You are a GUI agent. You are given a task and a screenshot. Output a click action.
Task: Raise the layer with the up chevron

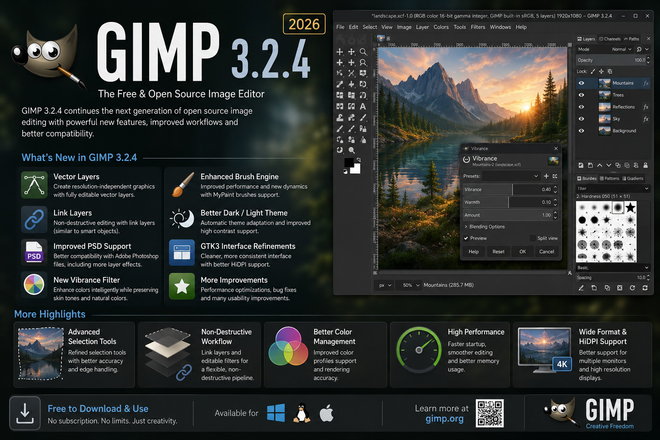point(599,165)
